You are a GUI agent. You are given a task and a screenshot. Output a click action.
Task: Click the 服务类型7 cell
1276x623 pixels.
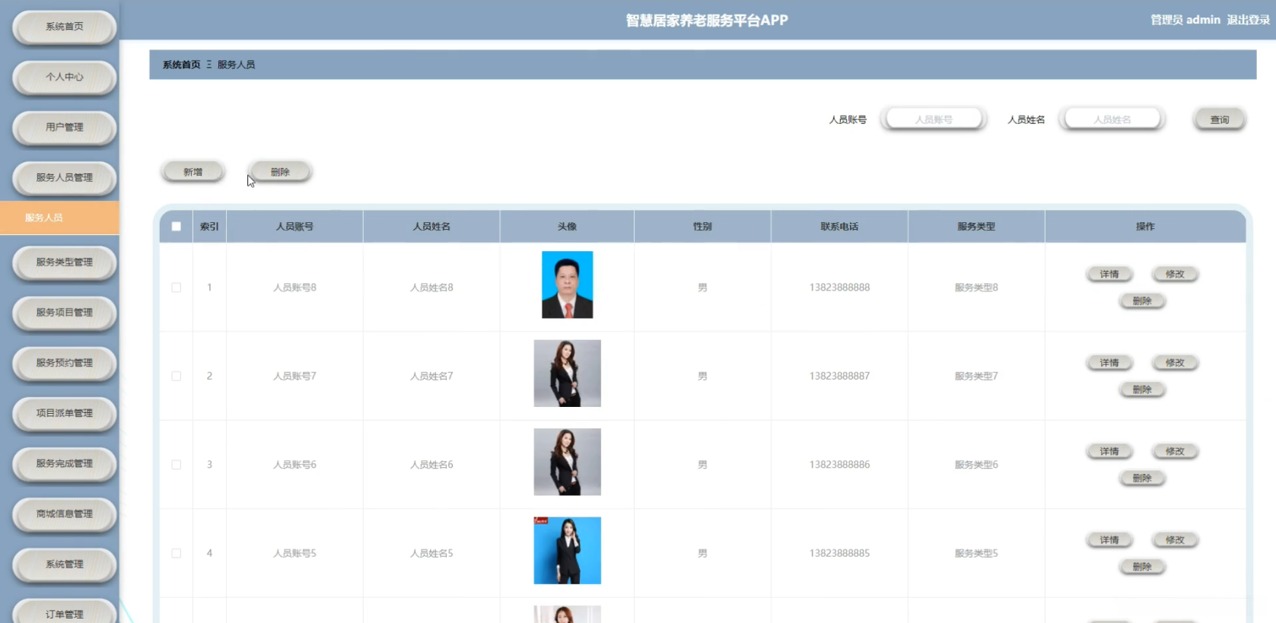[976, 377]
